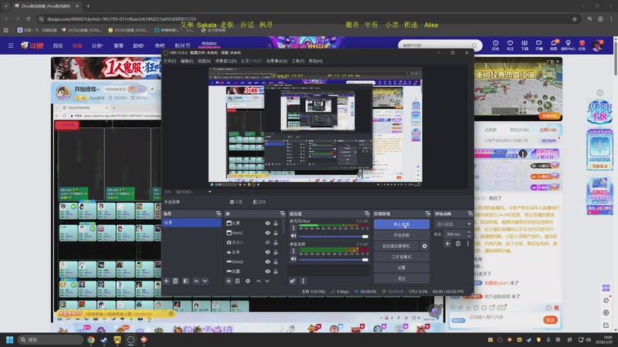
Task: Adjust 麦克风/Aux volume slider
Action: click(334, 237)
